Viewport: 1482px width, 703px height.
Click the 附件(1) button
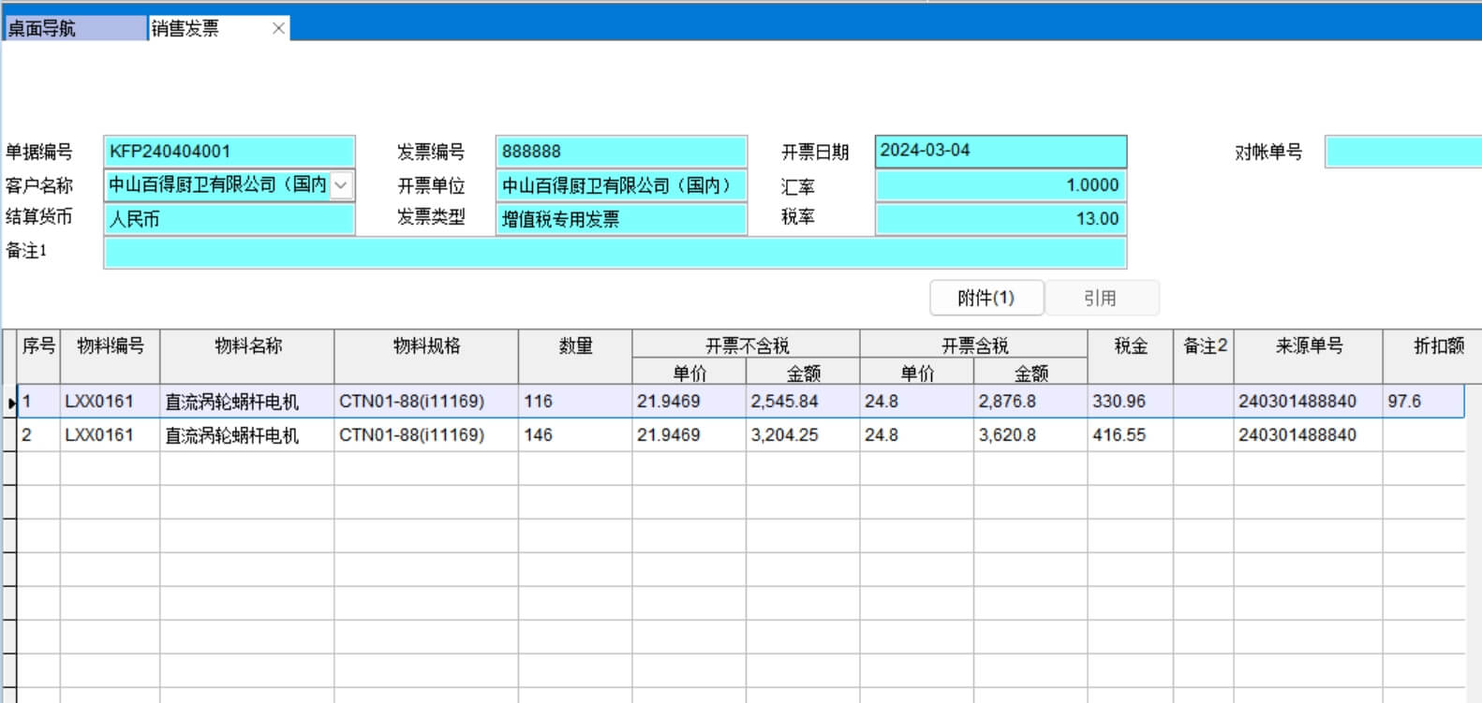tap(986, 298)
